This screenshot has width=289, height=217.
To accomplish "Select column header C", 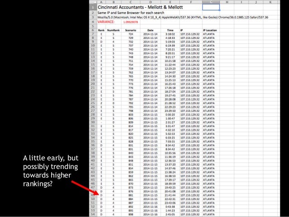I will [x=130, y=2].
